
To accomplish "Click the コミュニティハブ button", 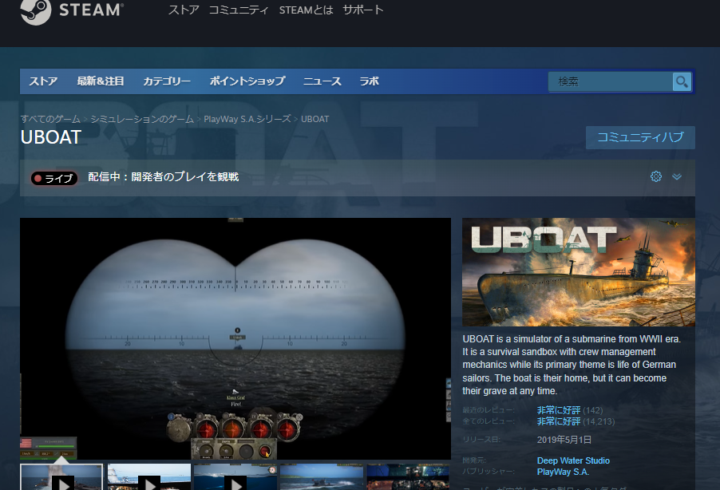I will click(x=640, y=137).
